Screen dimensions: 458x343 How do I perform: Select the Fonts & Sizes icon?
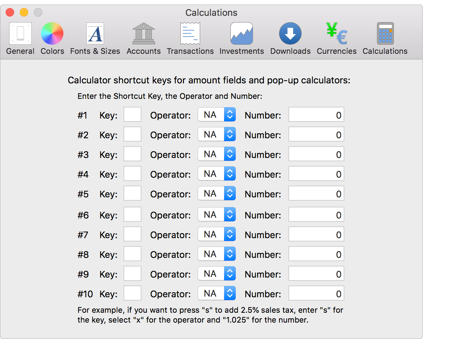point(95,37)
